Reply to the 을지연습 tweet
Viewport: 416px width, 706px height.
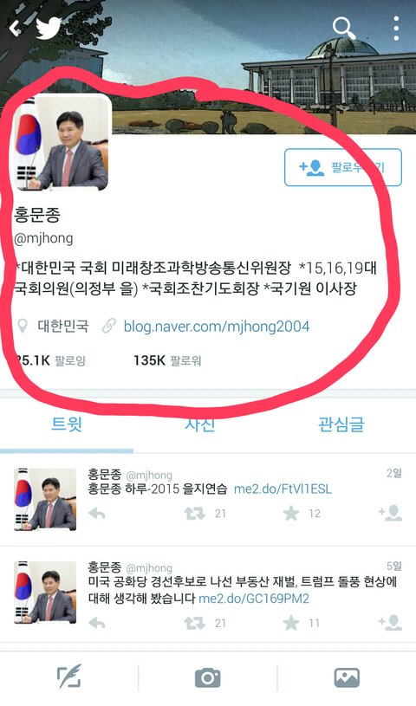97,514
